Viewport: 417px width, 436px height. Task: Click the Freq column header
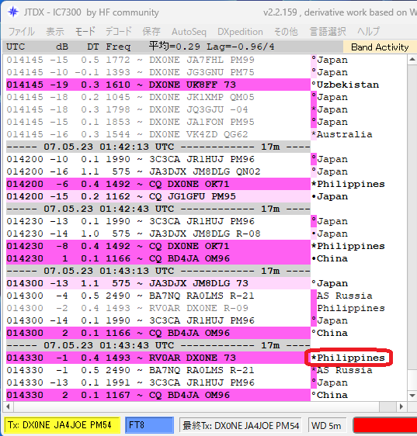click(118, 47)
